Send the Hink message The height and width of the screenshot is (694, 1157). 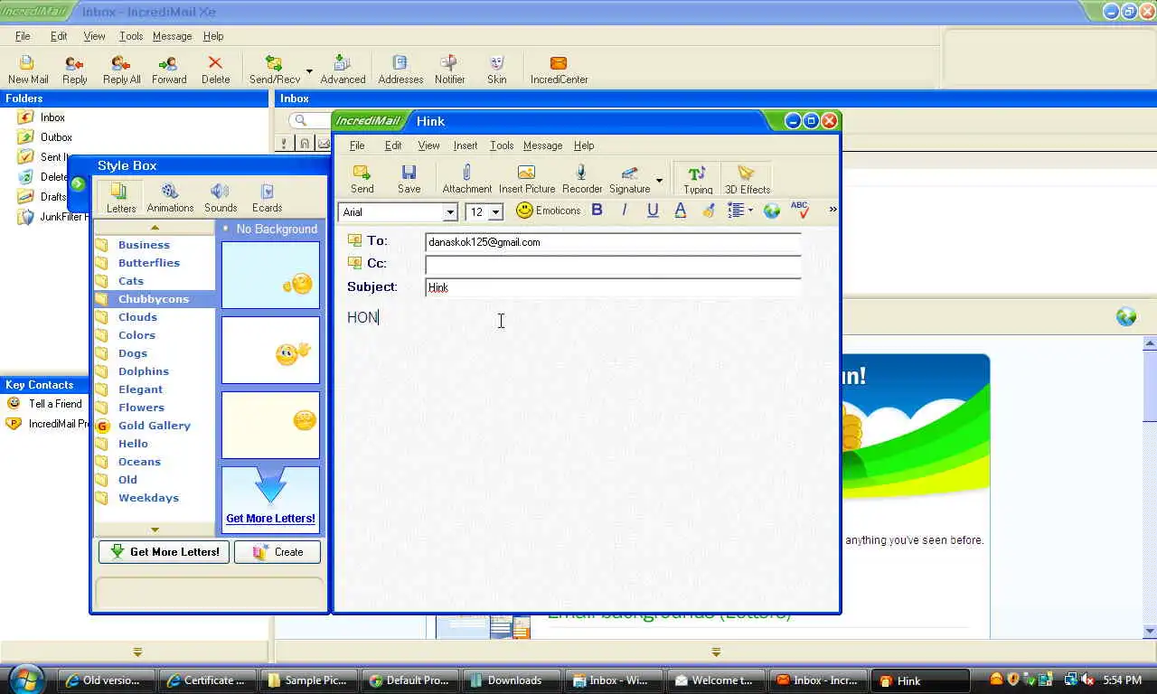click(x=362, y=179)
